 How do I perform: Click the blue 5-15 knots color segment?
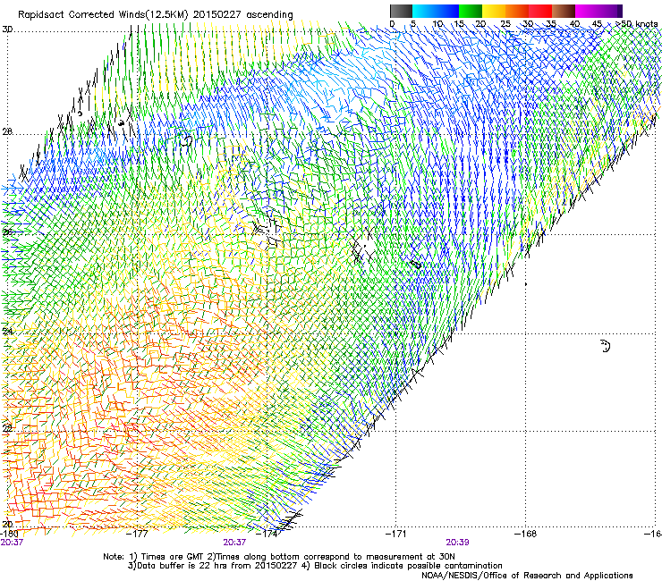point(436,11)
